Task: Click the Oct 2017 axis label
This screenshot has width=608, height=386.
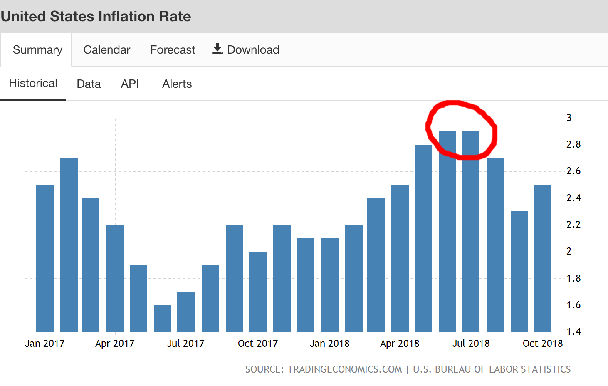Action: [258, 344]
